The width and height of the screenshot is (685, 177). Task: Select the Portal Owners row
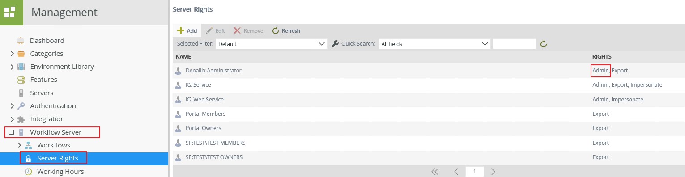click(x=429, y=128)
